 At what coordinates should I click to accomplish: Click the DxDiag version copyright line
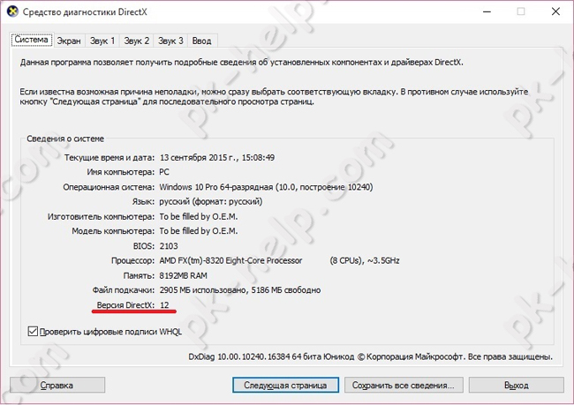click(x=371, y=356)
